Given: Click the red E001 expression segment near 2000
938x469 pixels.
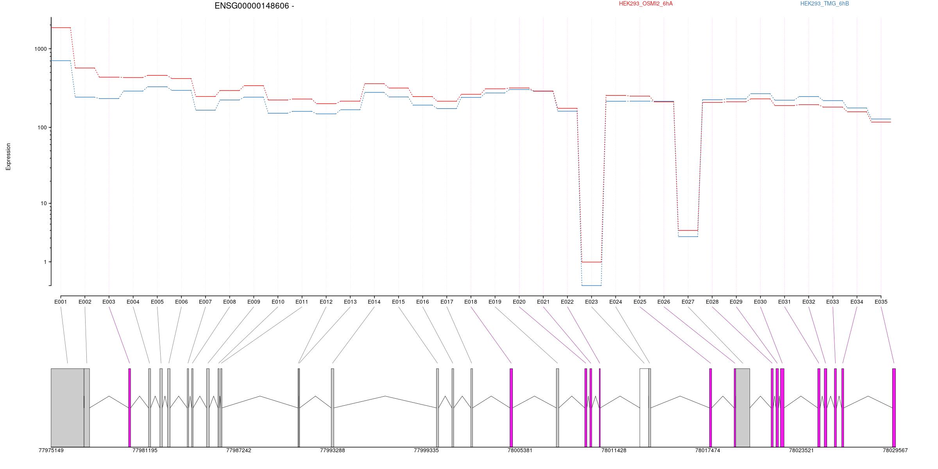Looking at the screenshot, I should 61,28.
